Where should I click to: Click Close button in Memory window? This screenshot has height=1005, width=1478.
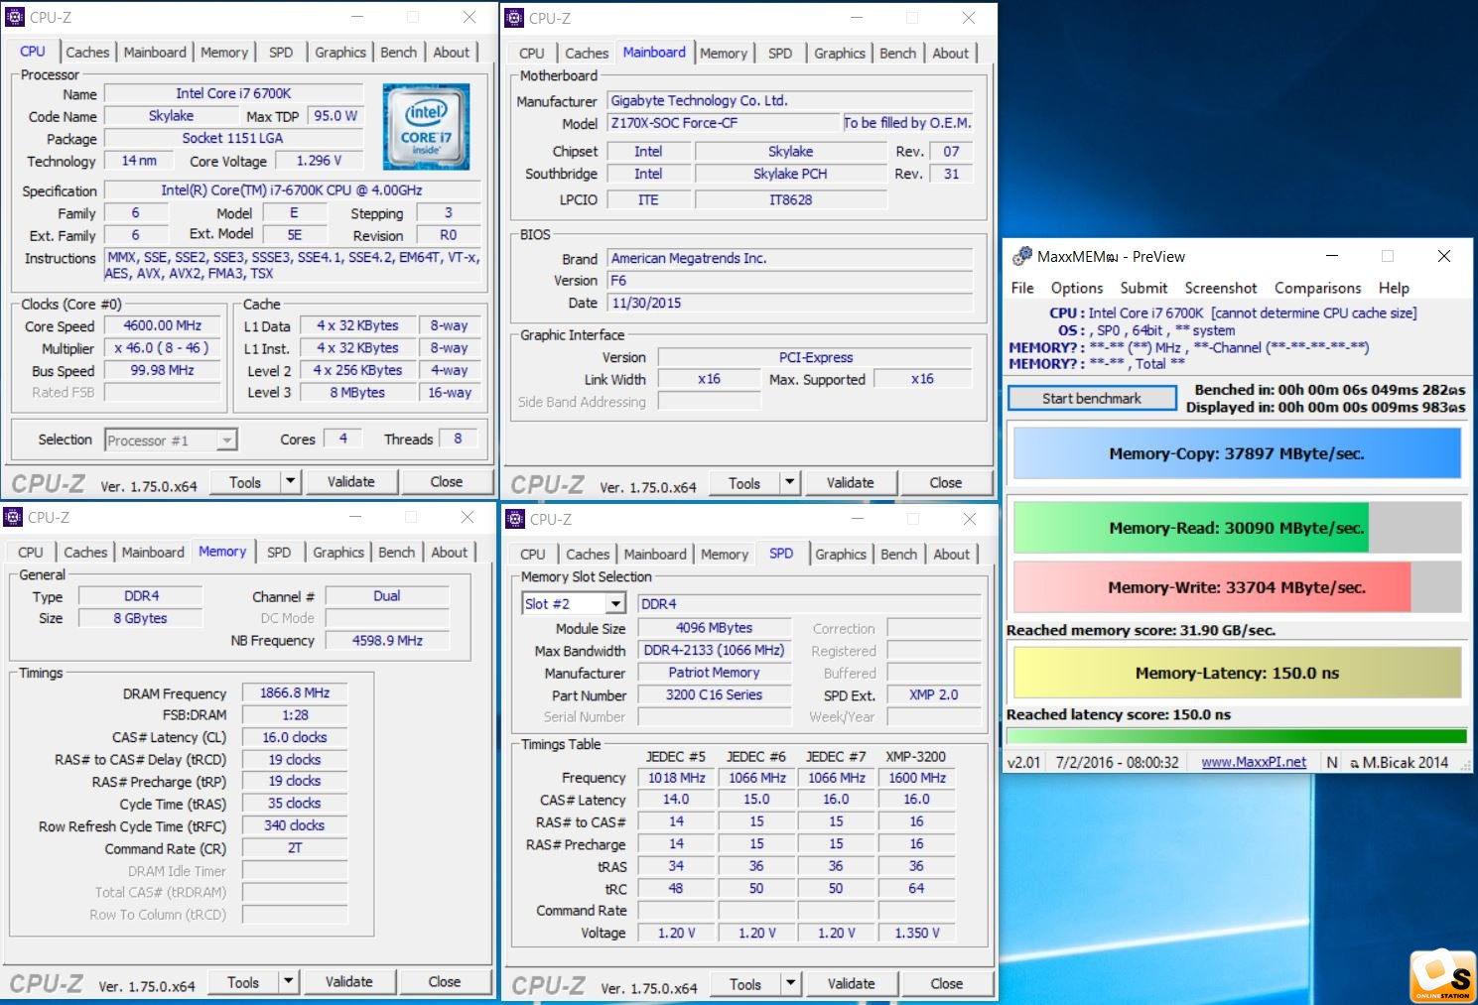(x=444, y=982)
